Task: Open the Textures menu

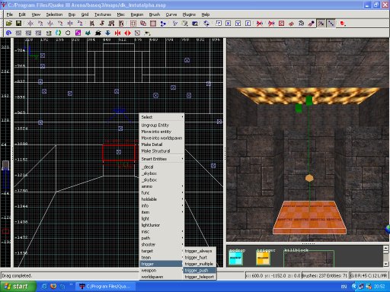Action: pos(103,14)
